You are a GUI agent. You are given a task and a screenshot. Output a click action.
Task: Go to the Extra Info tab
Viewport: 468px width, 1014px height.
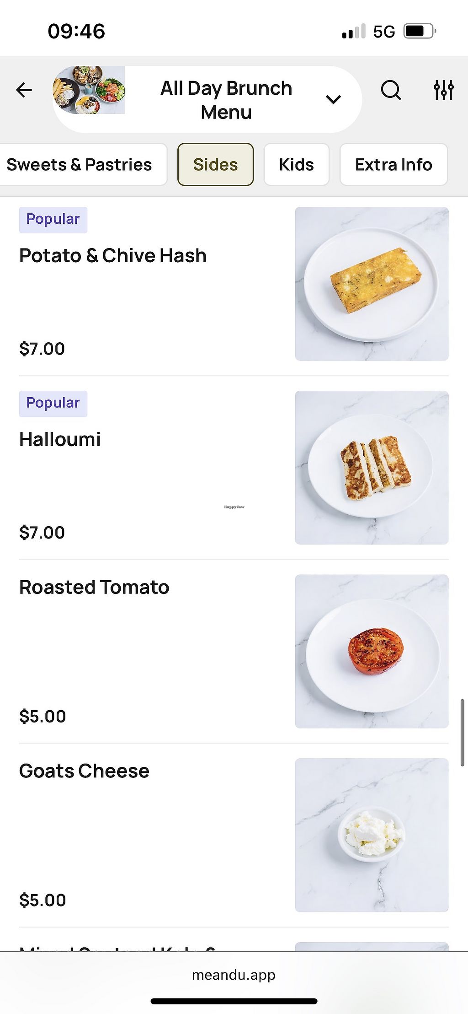393,165
